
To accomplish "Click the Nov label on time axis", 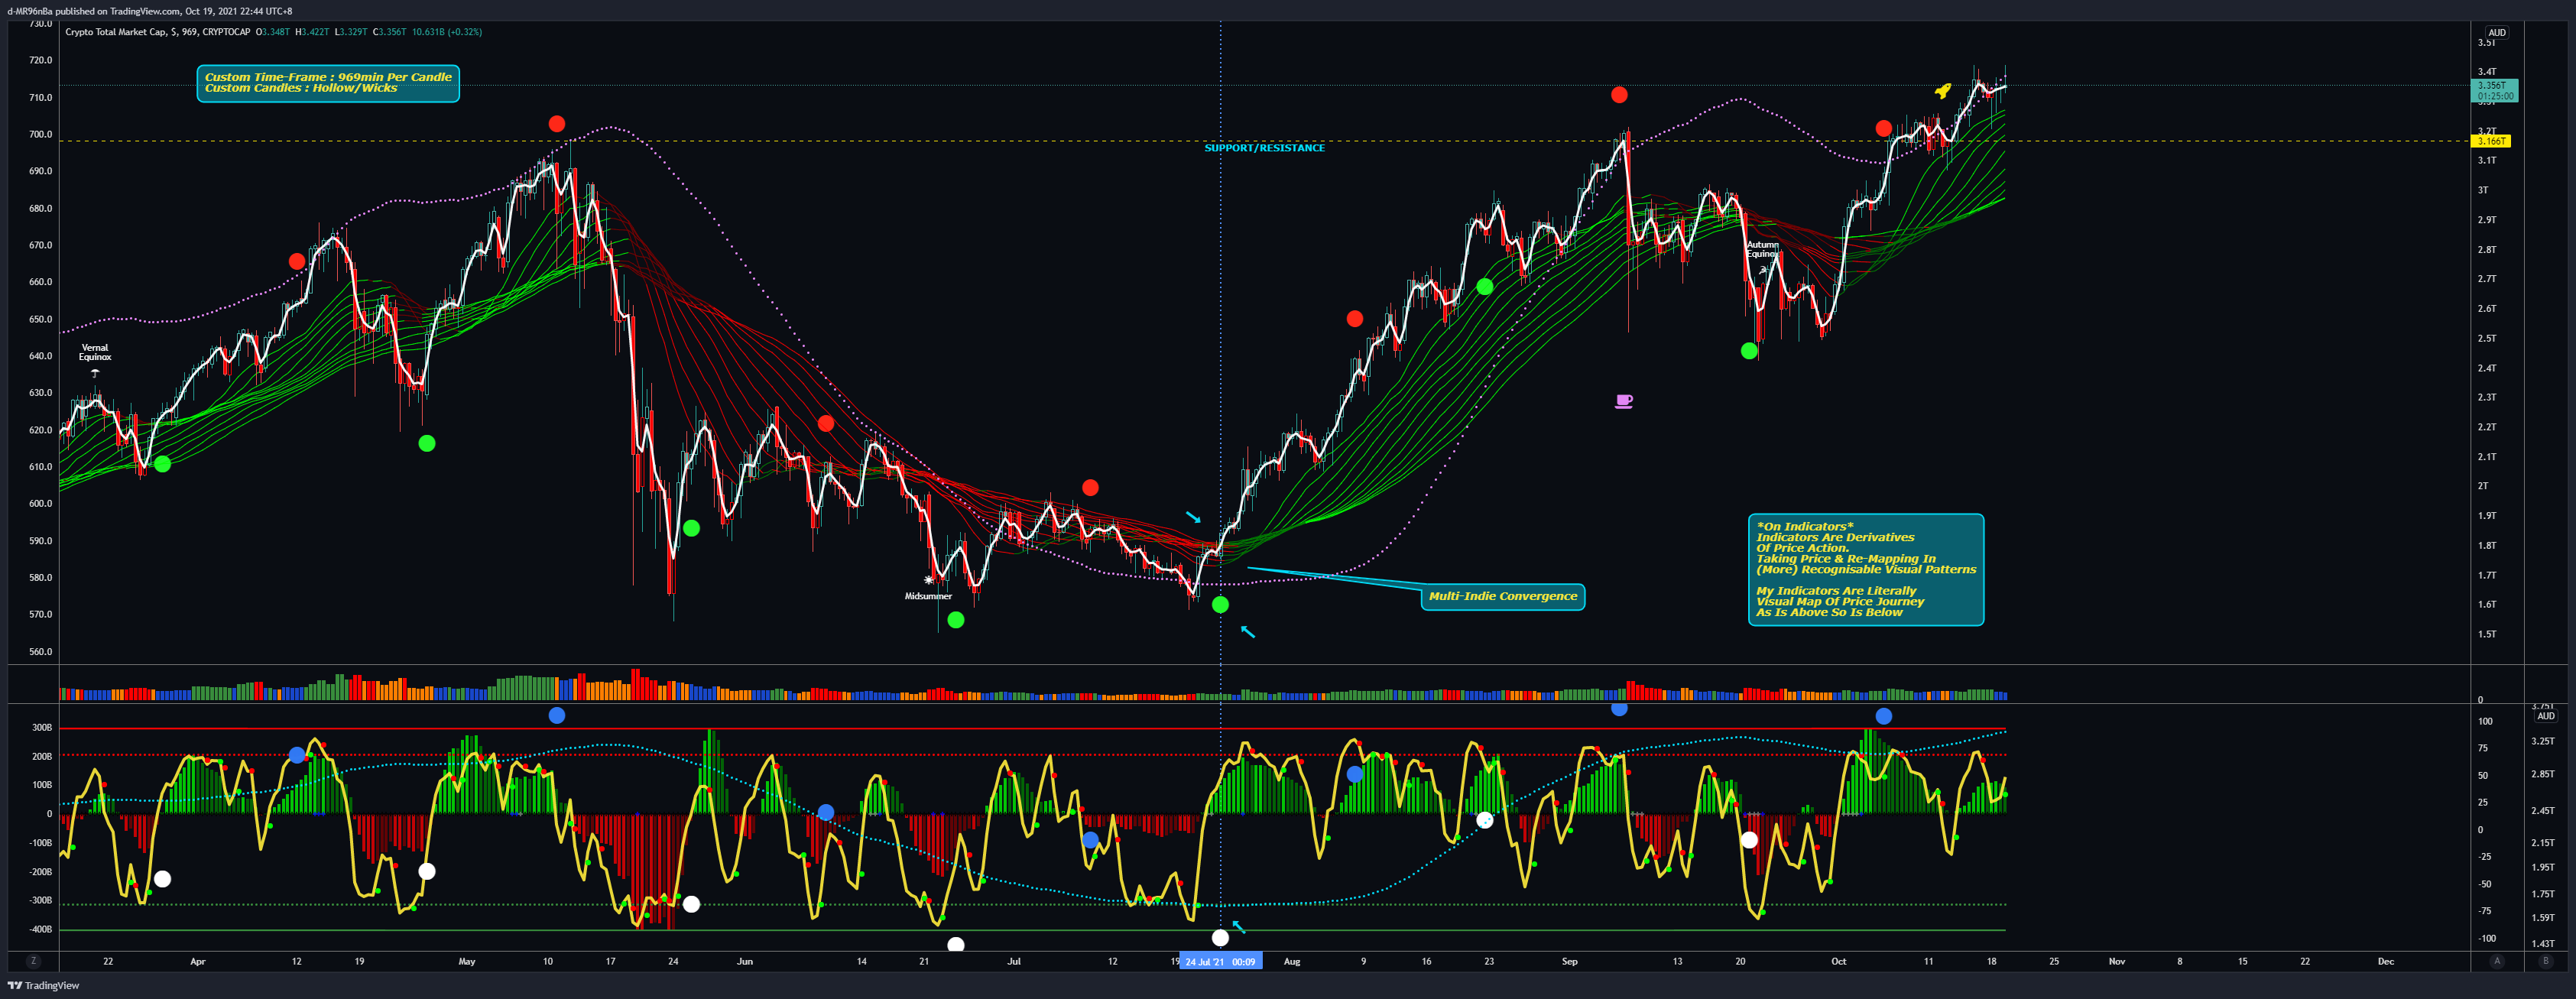I will pyautogui.click(x=2116, y=961).
